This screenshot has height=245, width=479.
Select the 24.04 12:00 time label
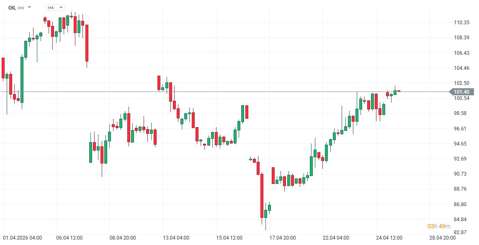(x=389, y=238)
